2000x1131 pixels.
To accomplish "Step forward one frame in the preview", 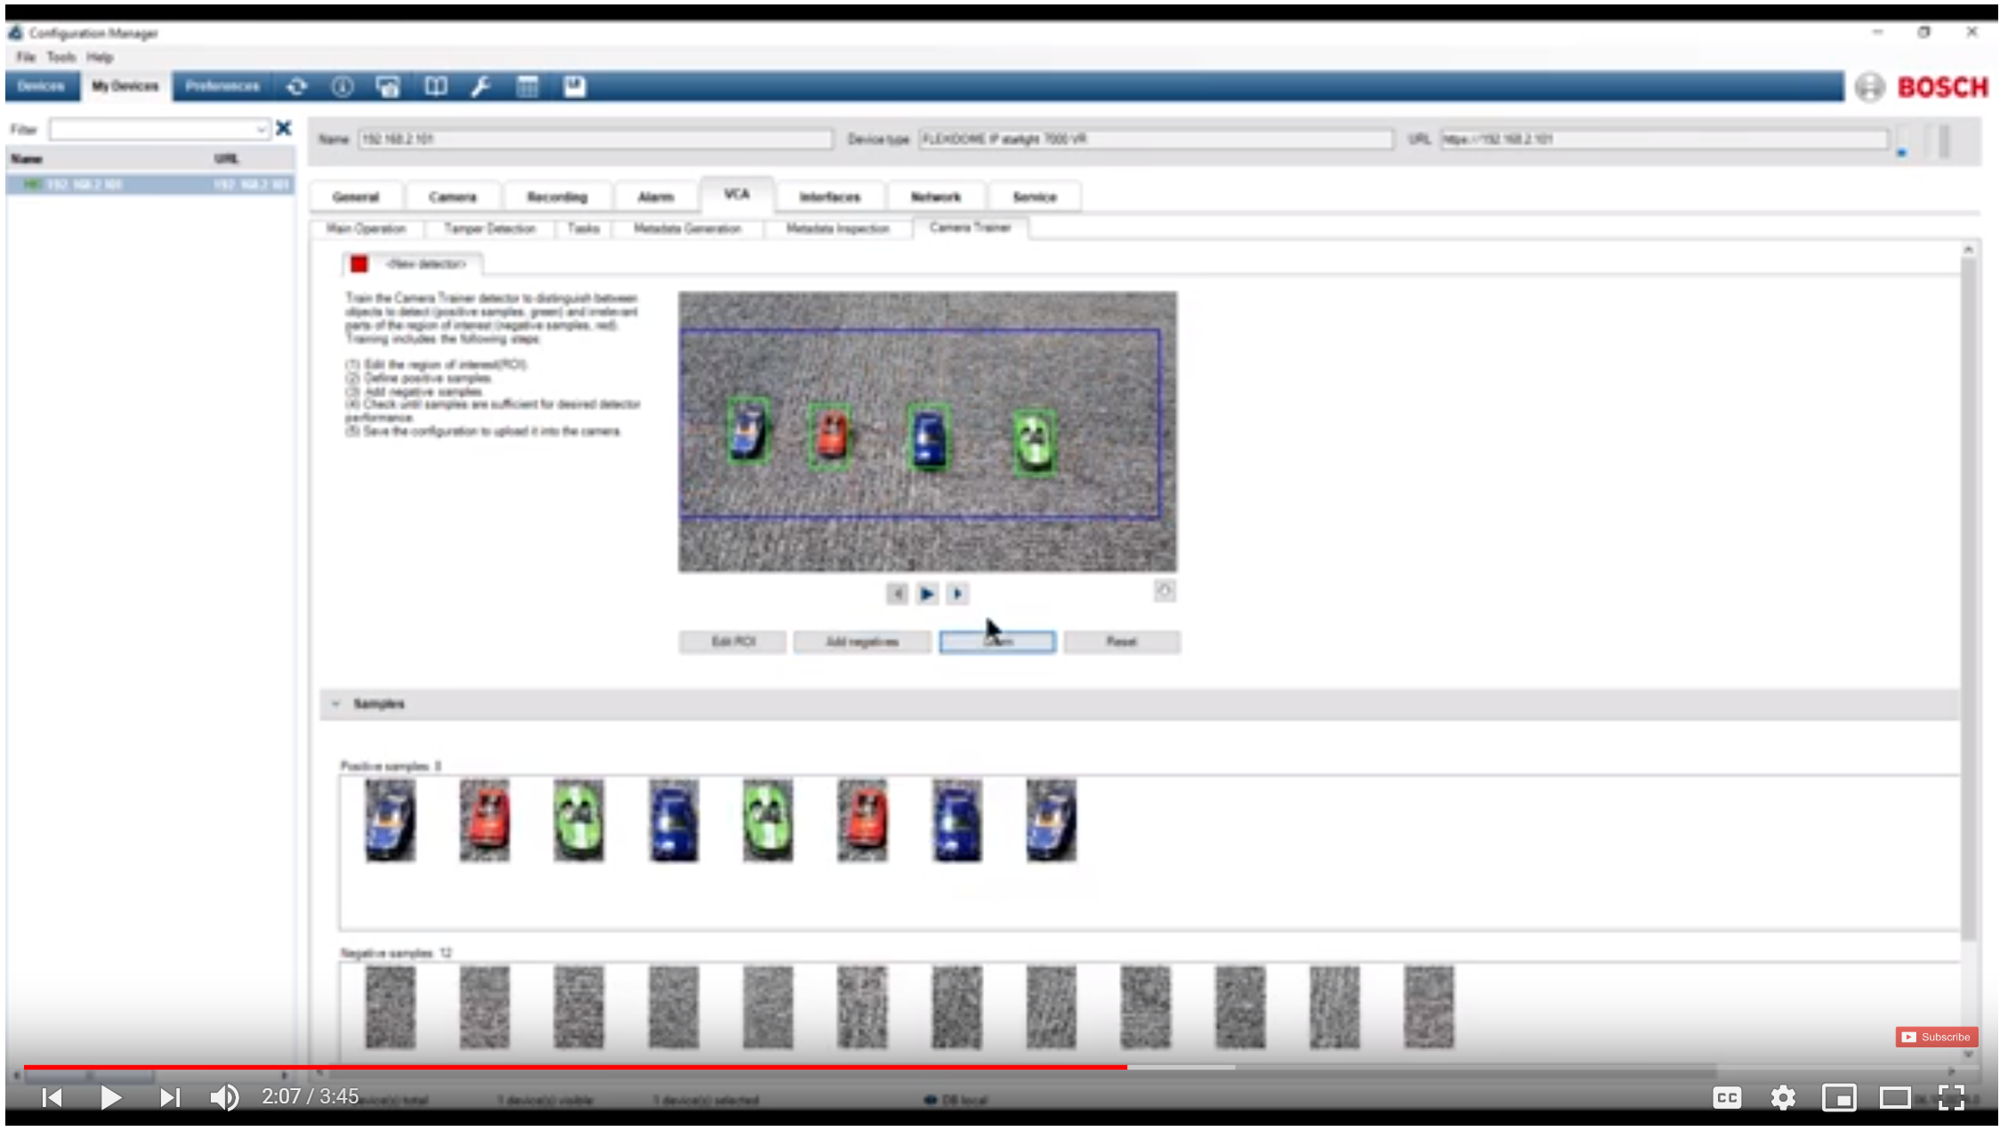I will (958, 594).
